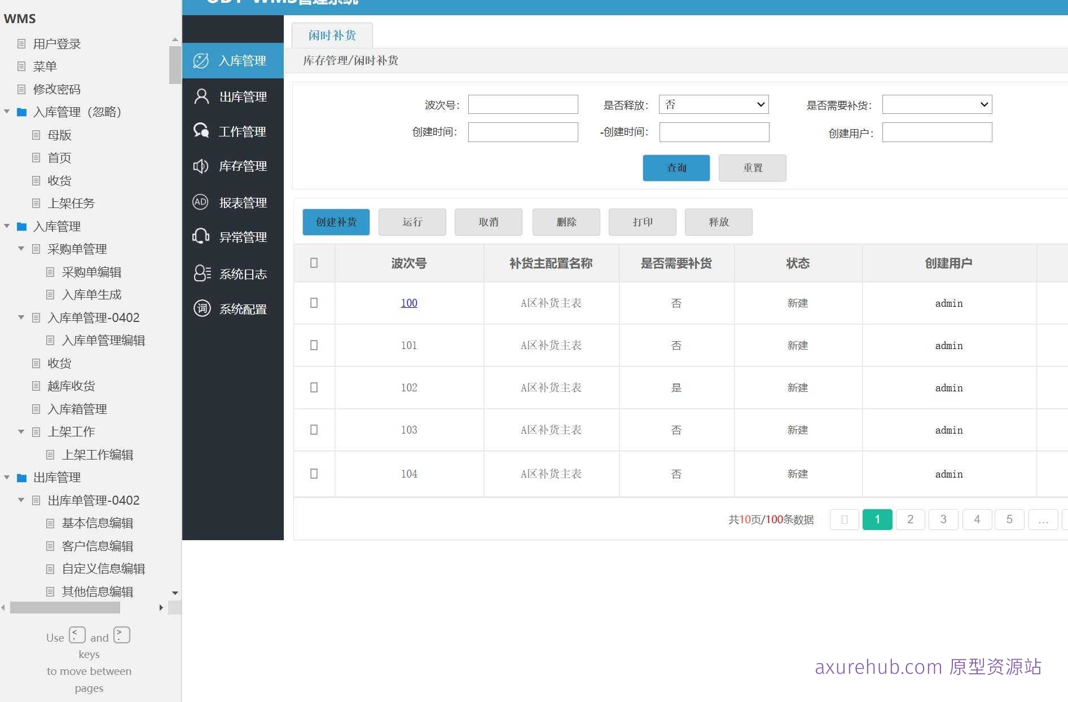
Task: Check the row checkbox for wave 100
Action: pos(314,303)
